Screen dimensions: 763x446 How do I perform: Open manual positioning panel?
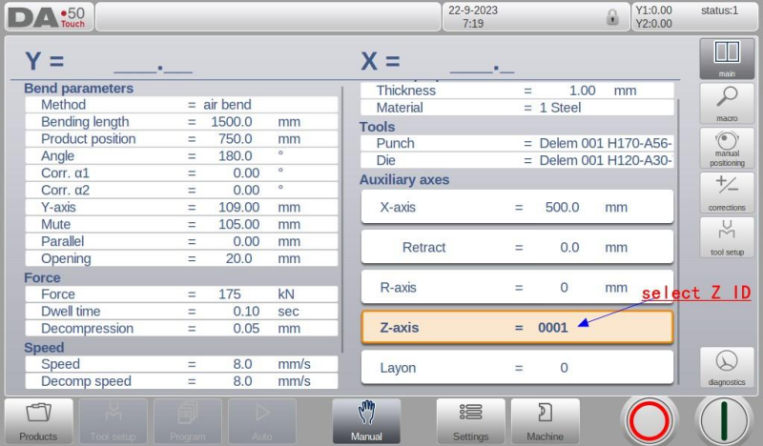click(x=727, y=148)
